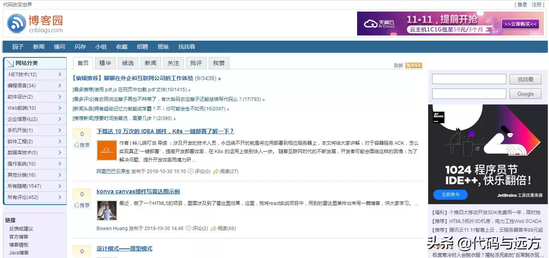
Task: Click the comment icon on the konva canvas post
Action: (188, 228)
